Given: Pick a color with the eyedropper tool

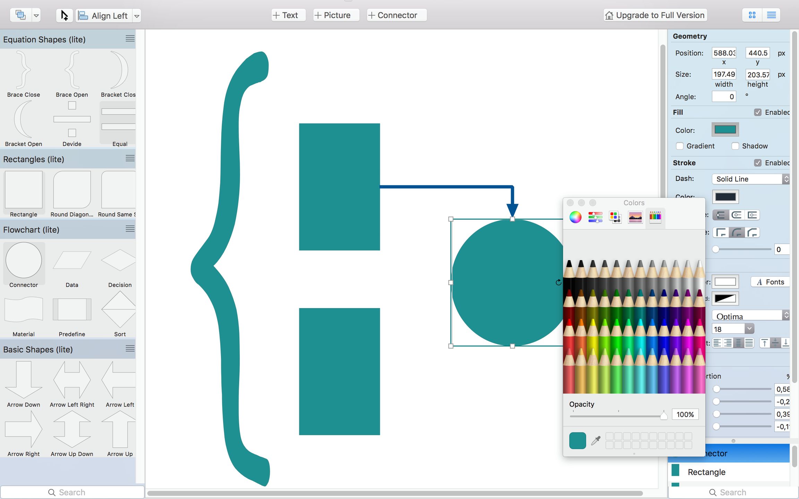Looking at the screenshot, I should [595, 440].
